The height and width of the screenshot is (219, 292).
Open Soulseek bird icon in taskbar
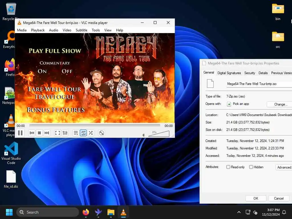click(x=98, y=212)
